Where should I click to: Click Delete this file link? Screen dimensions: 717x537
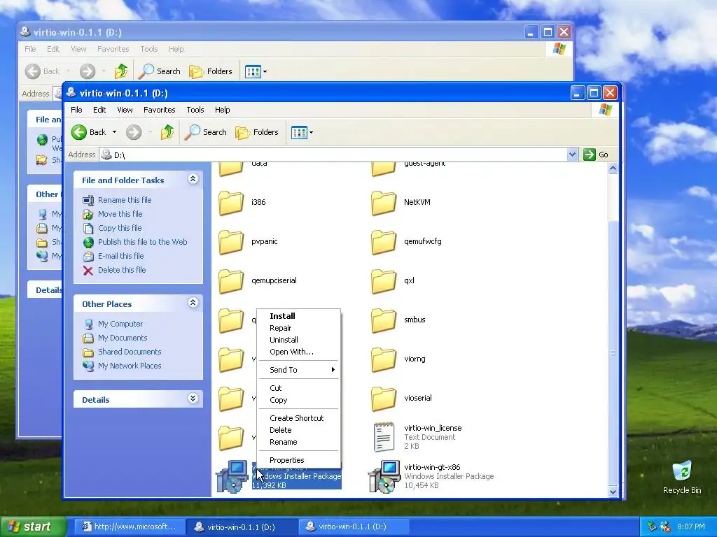click(122, 271)
